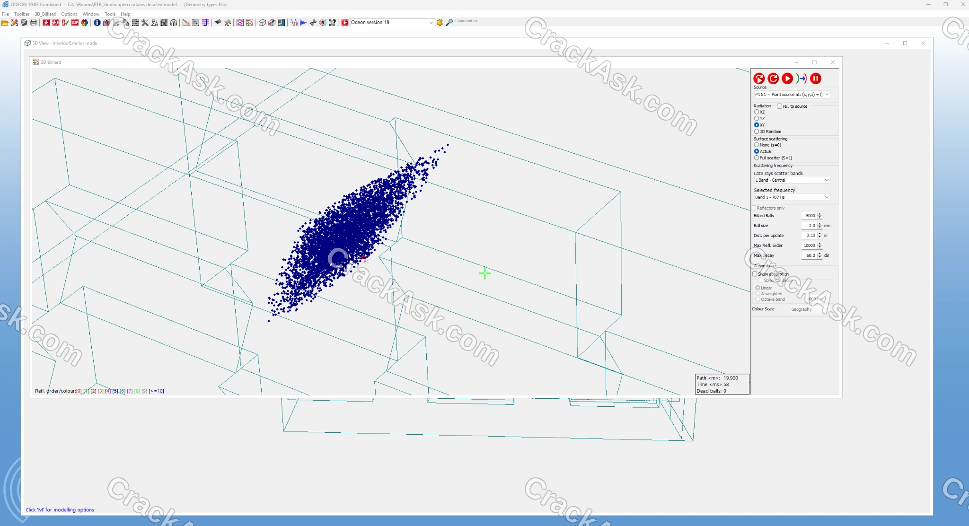Enable Show absorption checkbox
Image resolution: width=969 pixels, height=526 pixels.
[x=755, y=274]
